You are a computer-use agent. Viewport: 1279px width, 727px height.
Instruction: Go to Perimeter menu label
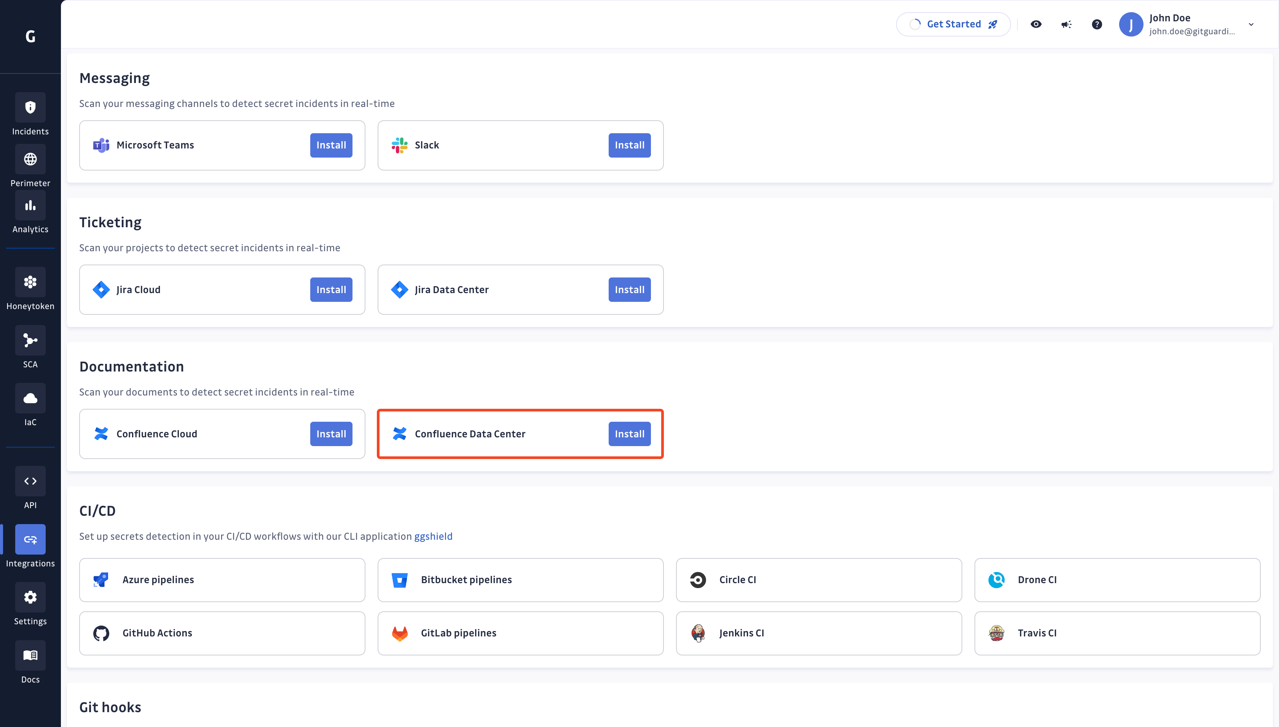pos(30,183)
